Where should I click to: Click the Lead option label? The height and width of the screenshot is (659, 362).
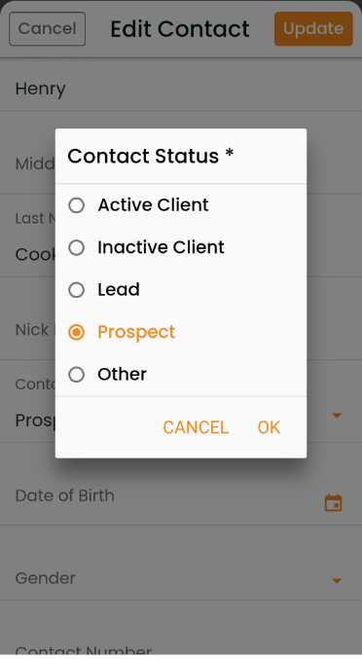point(119,289)
